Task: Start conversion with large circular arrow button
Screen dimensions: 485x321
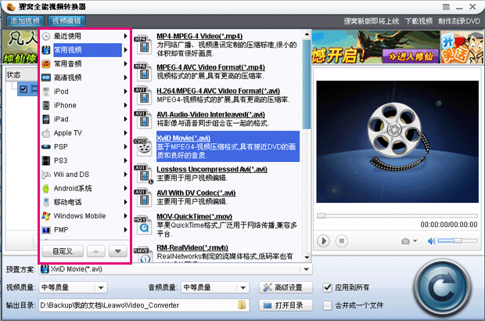Action: (443, 288)
